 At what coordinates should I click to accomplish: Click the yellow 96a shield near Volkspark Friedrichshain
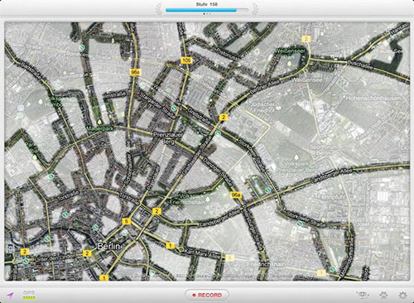[x=236, y=195]
